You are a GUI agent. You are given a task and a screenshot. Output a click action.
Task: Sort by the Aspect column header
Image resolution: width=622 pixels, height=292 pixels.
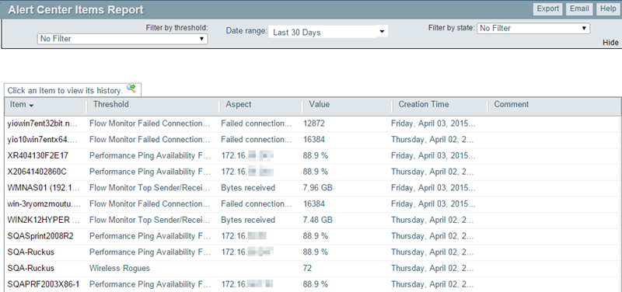coord(239,104)
